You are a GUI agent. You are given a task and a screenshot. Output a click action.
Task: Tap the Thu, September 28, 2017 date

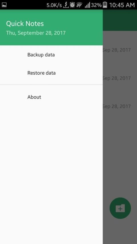(x=36, y=33)
